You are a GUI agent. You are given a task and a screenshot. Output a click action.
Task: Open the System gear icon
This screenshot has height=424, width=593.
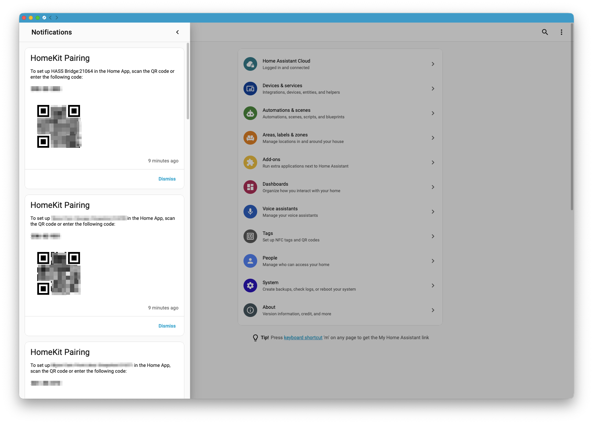[250, 286]
